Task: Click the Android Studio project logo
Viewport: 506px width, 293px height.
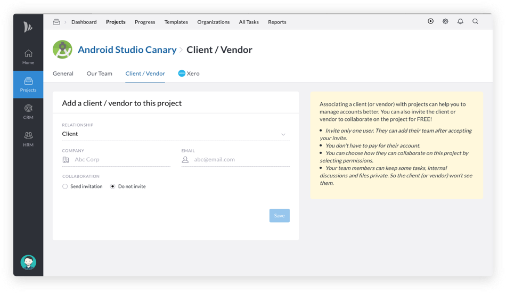Action: point(62,50)
